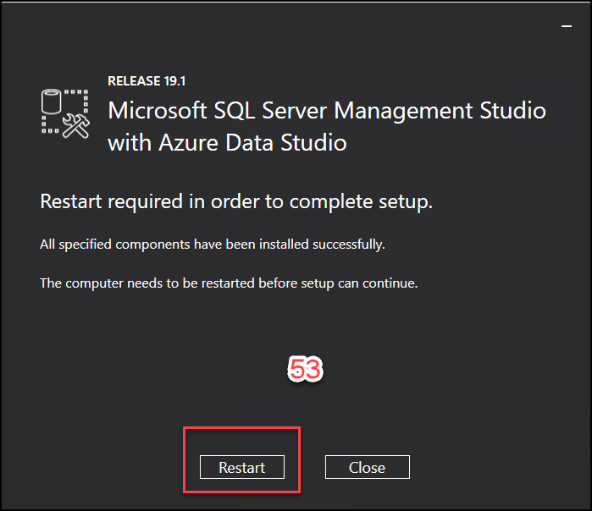
Task: Click the database cylinder in the logo
Action: point(51,101)
